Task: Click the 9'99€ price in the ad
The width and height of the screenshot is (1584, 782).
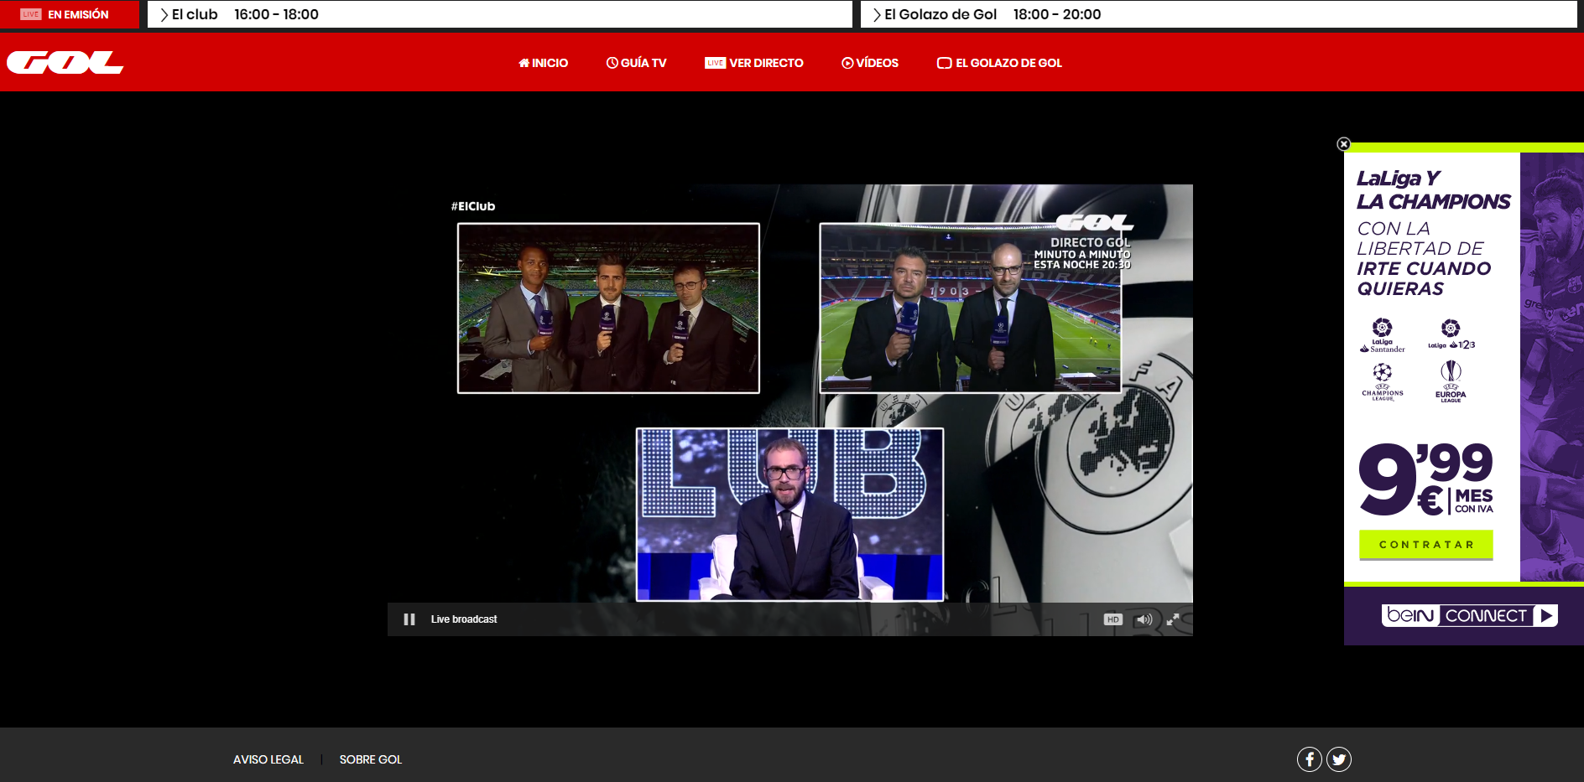Action: coord(1426,479)
